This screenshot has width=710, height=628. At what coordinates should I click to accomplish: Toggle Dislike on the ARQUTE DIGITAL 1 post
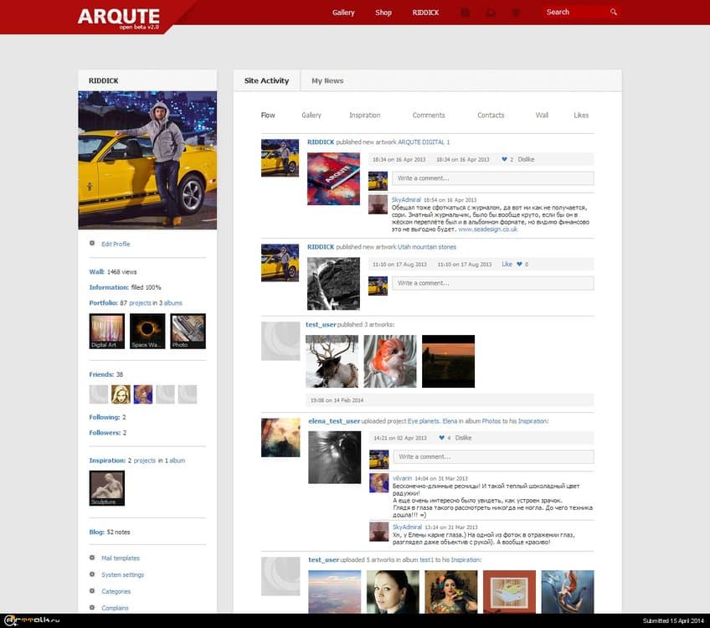(525, 159)
